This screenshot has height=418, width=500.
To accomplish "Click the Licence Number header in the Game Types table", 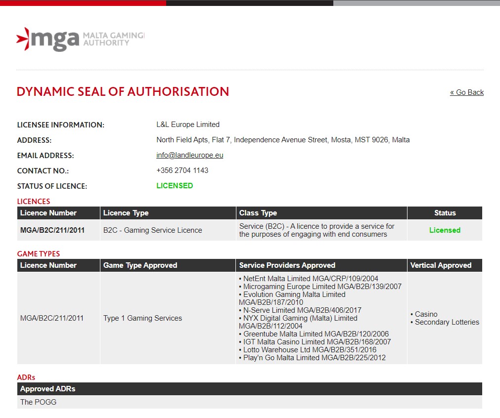I will point(58,265).
